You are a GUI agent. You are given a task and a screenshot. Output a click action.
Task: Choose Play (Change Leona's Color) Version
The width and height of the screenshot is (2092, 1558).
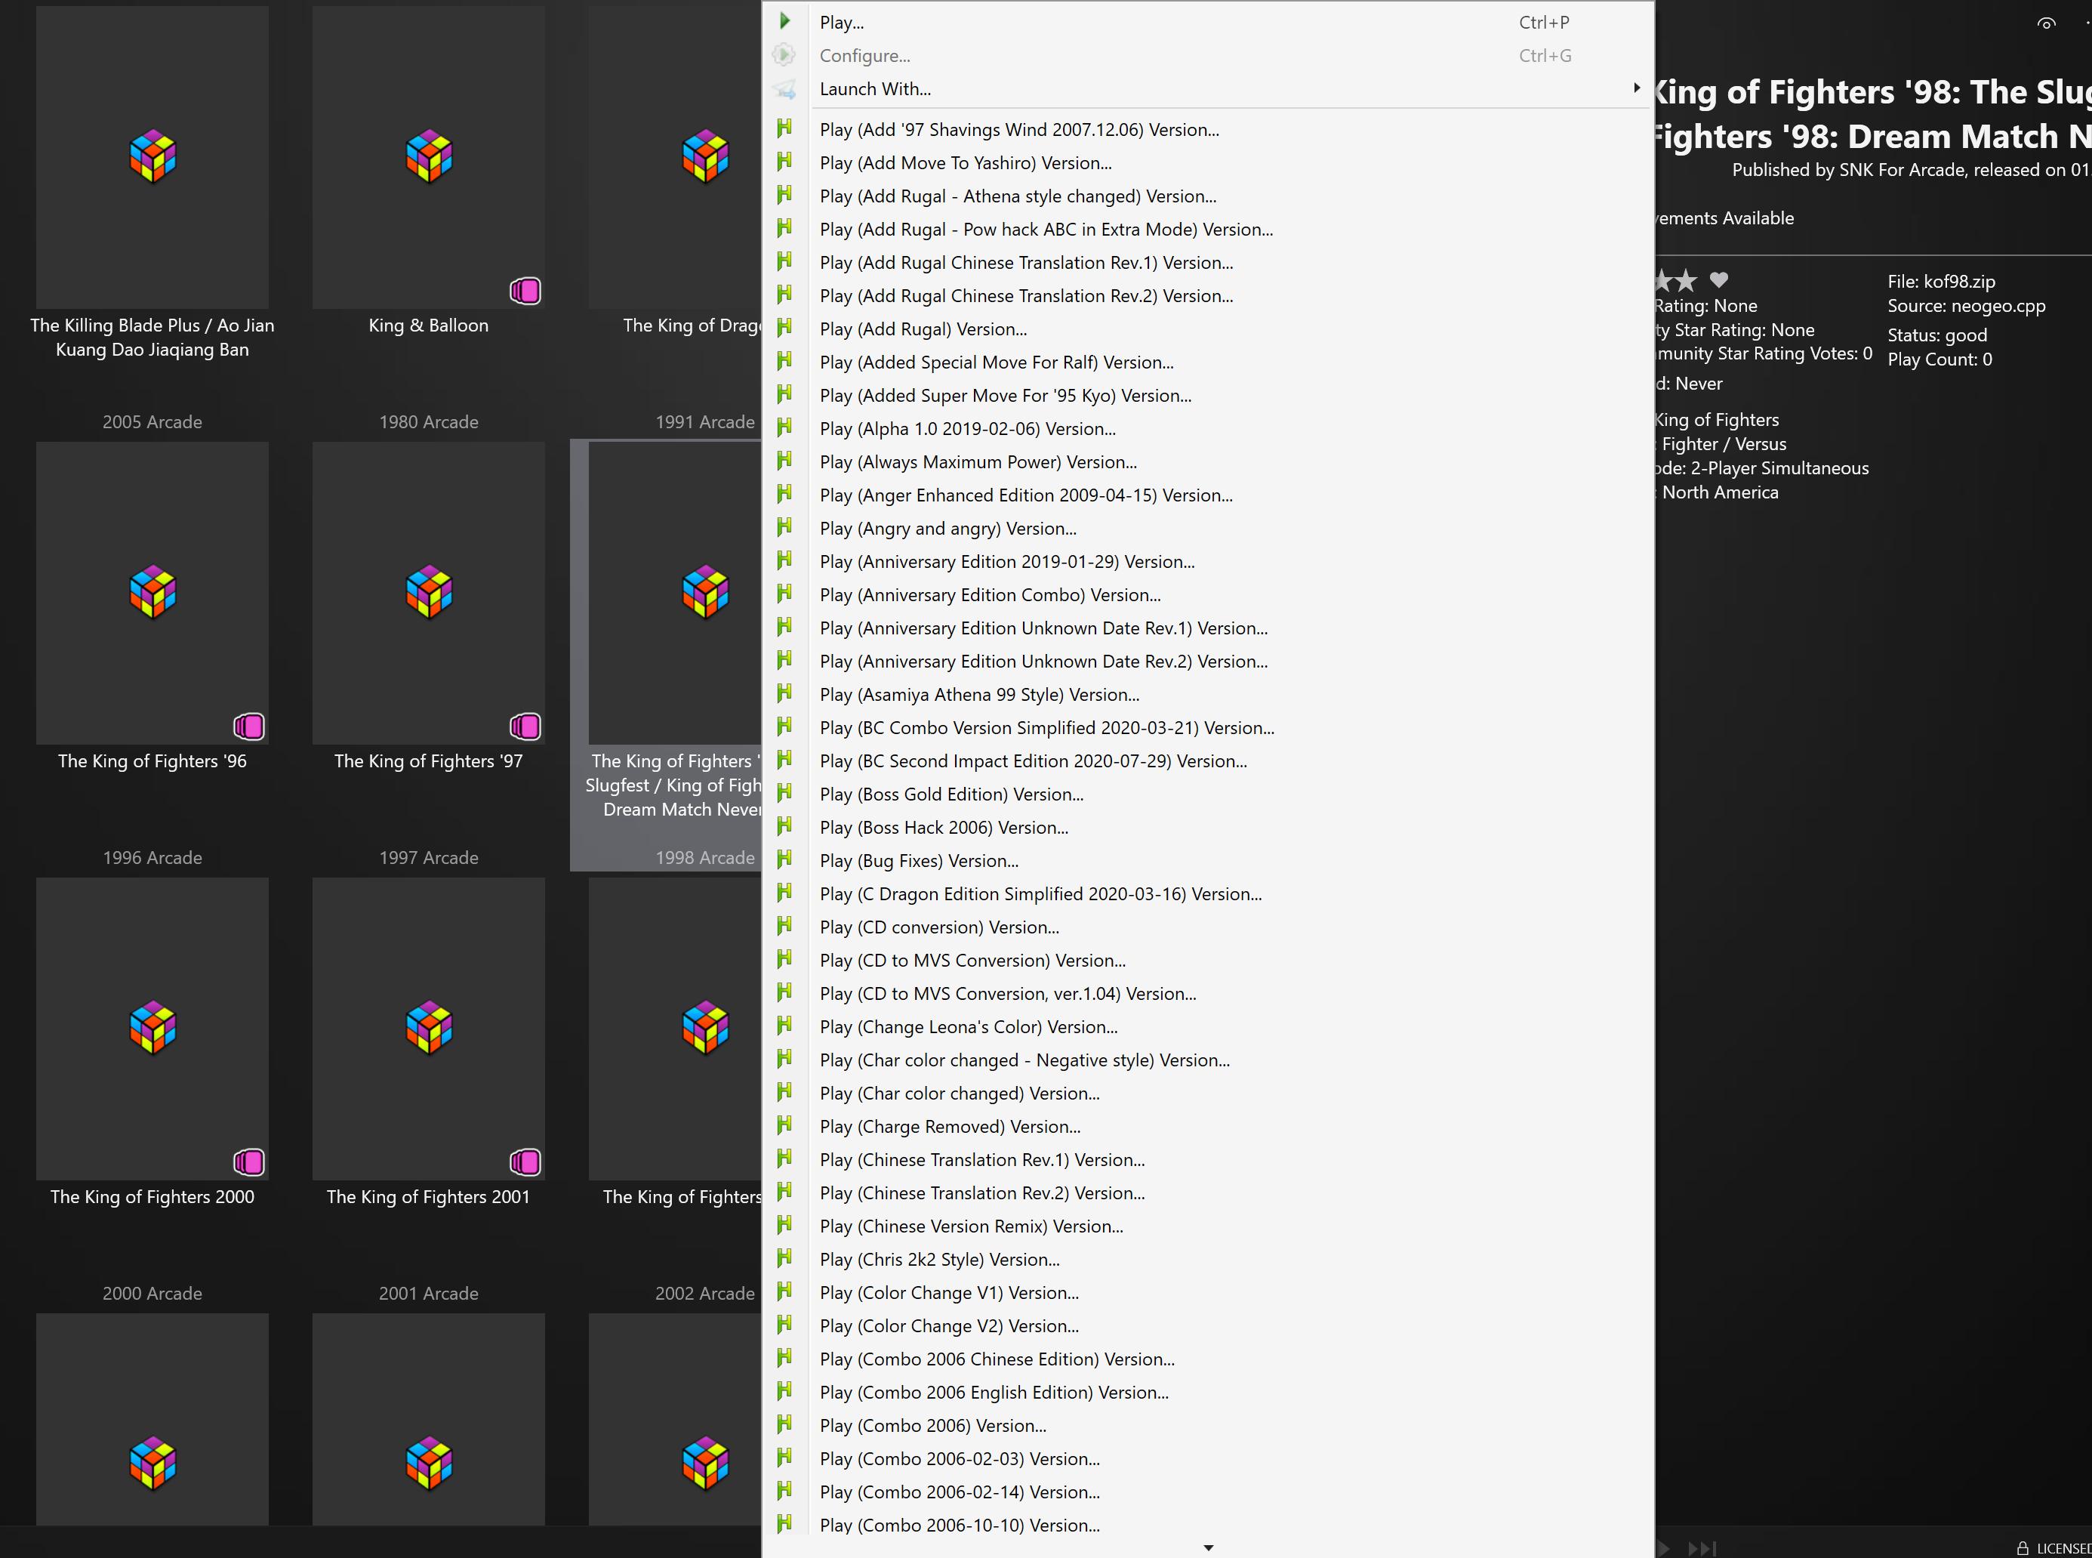click(x=1208, y=1026)
